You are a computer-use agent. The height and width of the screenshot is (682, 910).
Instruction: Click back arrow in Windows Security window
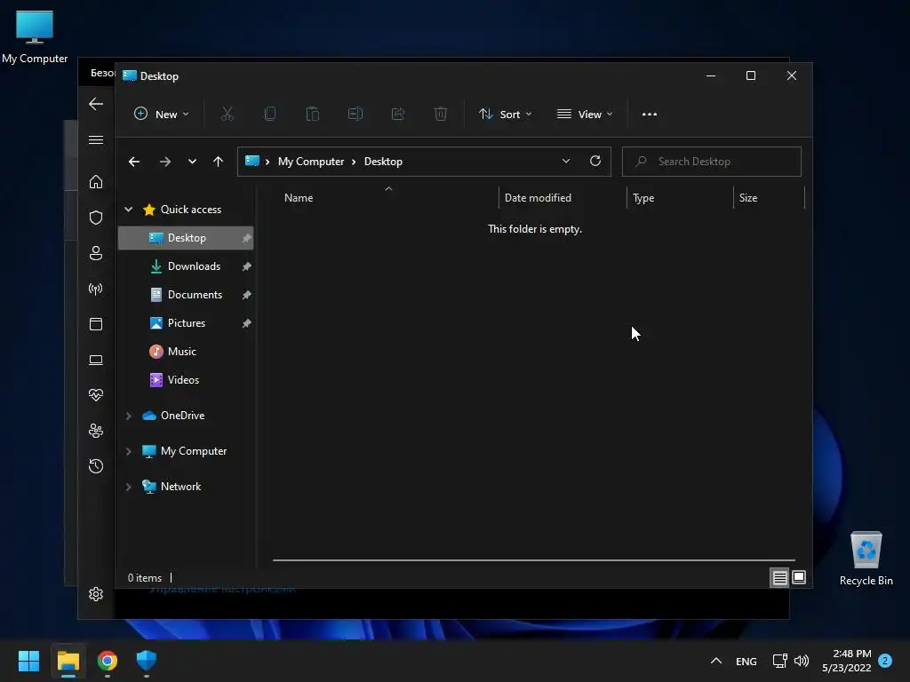[96, 105]
